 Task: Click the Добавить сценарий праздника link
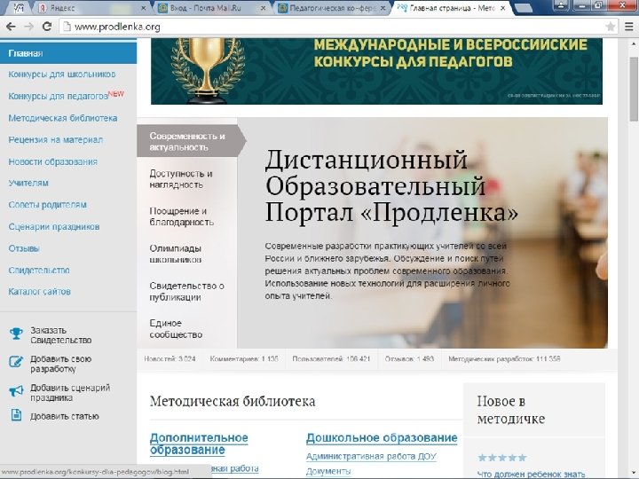[x=70, y=393]
